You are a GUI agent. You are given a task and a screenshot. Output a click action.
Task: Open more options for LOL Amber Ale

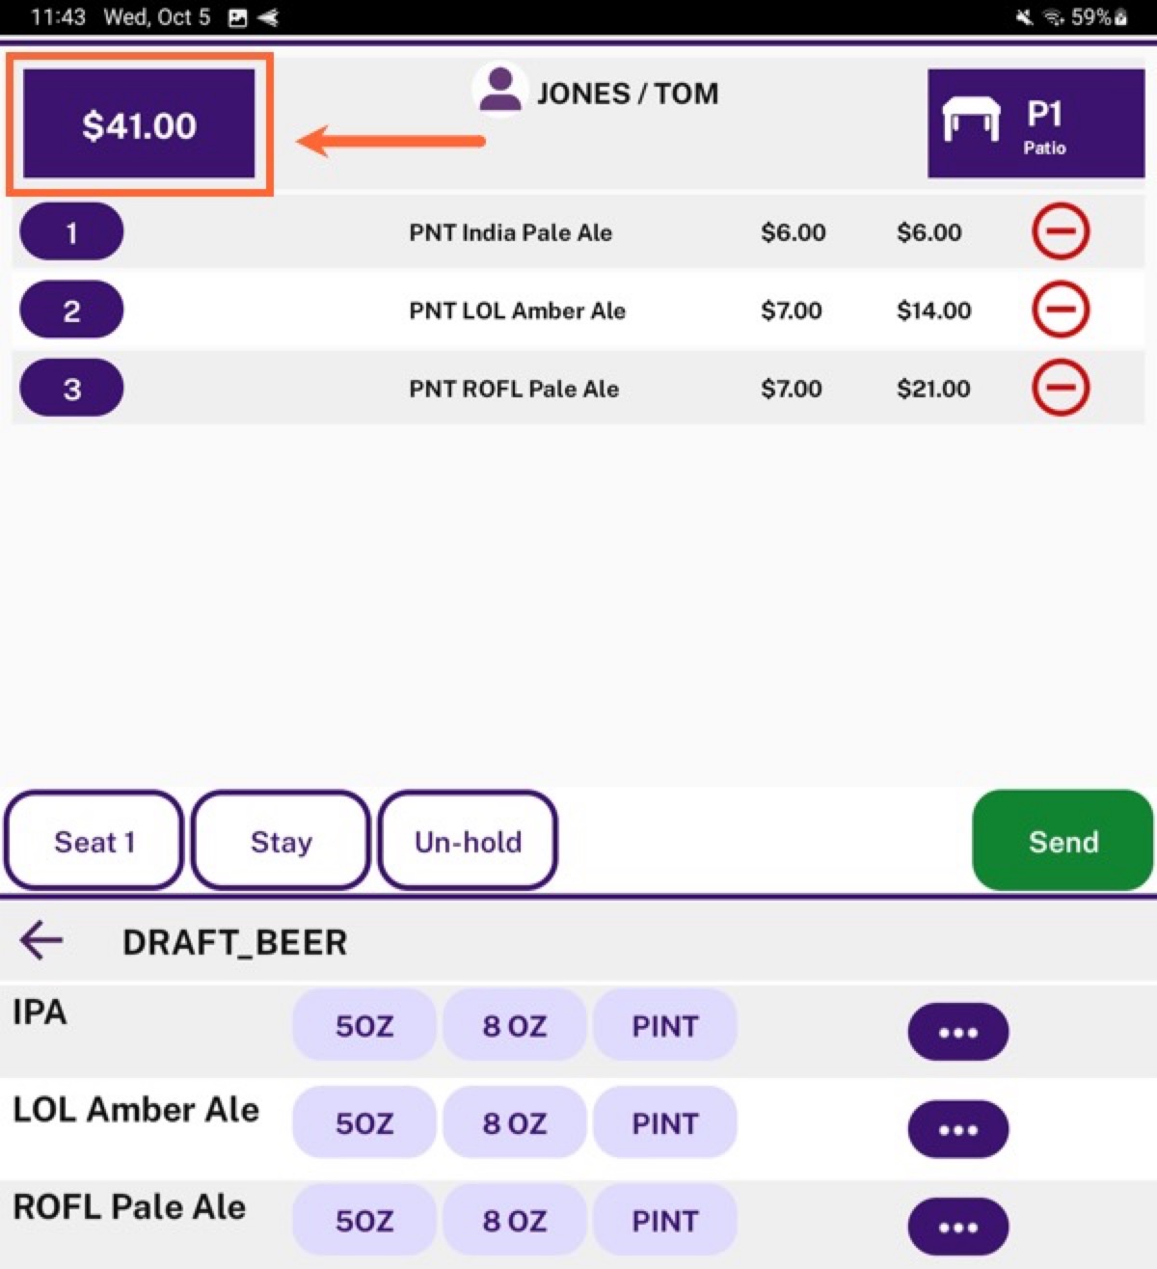[x=958, y=1129]
